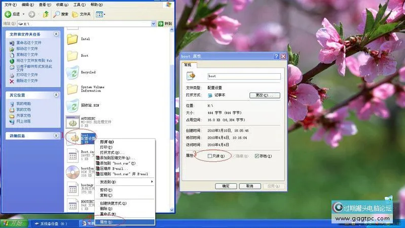The width and height of the screenshot is (405, 228).
Task: Open the File menu
Action: coord(11,5)
